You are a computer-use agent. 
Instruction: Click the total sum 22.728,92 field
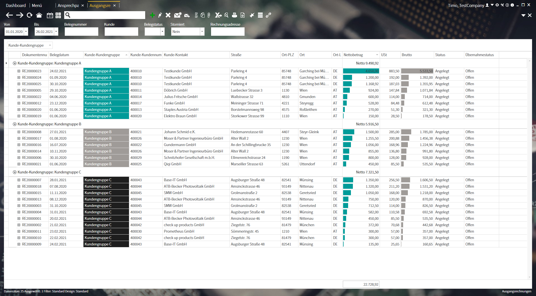pos(361,284)
